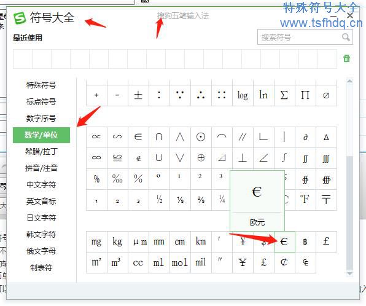Select the double integral symbol

coord(305,158)
